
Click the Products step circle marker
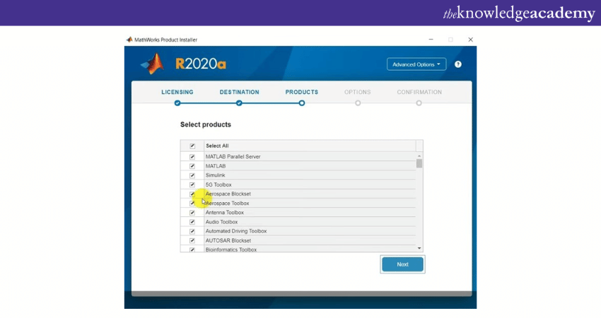pos(302,103)
